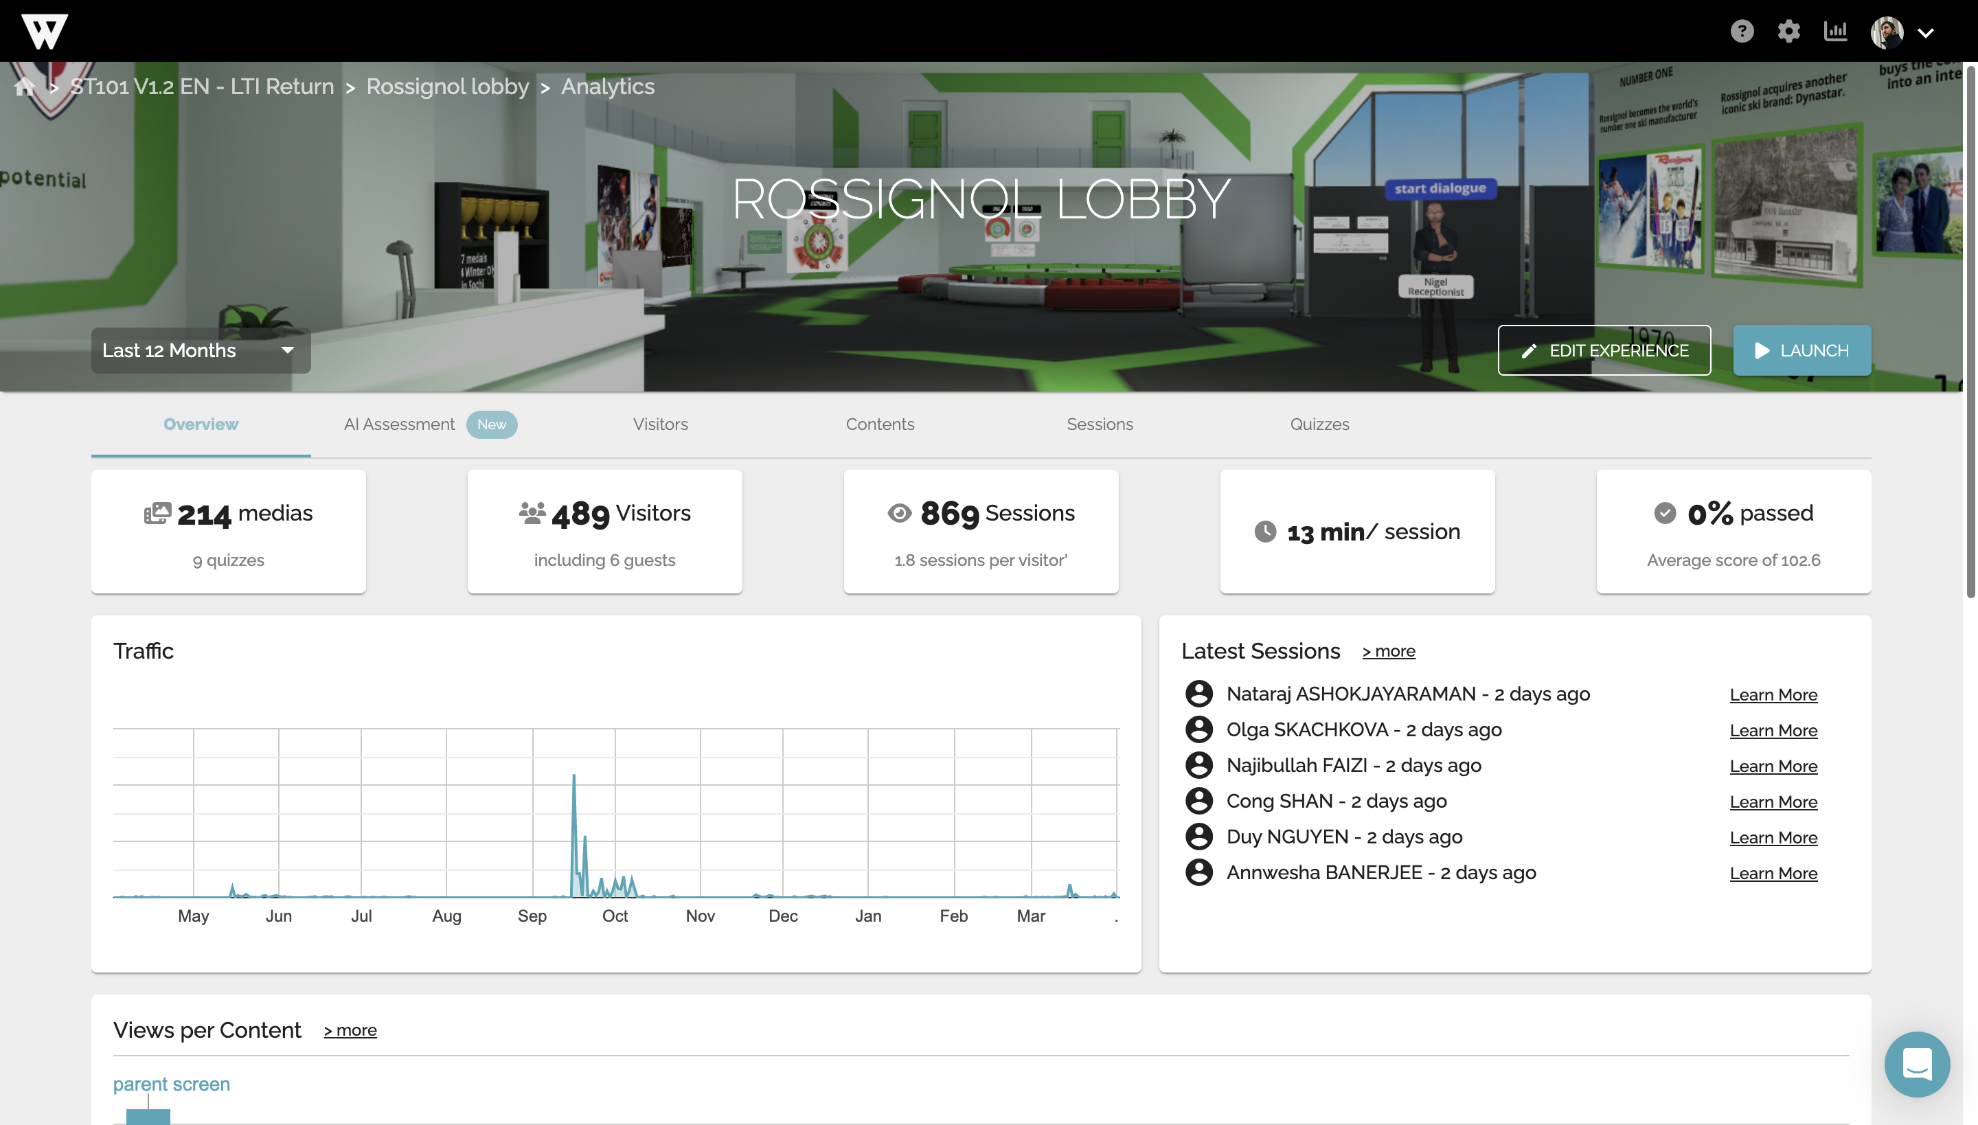
Task: Open the Visitors tab
Action: pos(661,424)
